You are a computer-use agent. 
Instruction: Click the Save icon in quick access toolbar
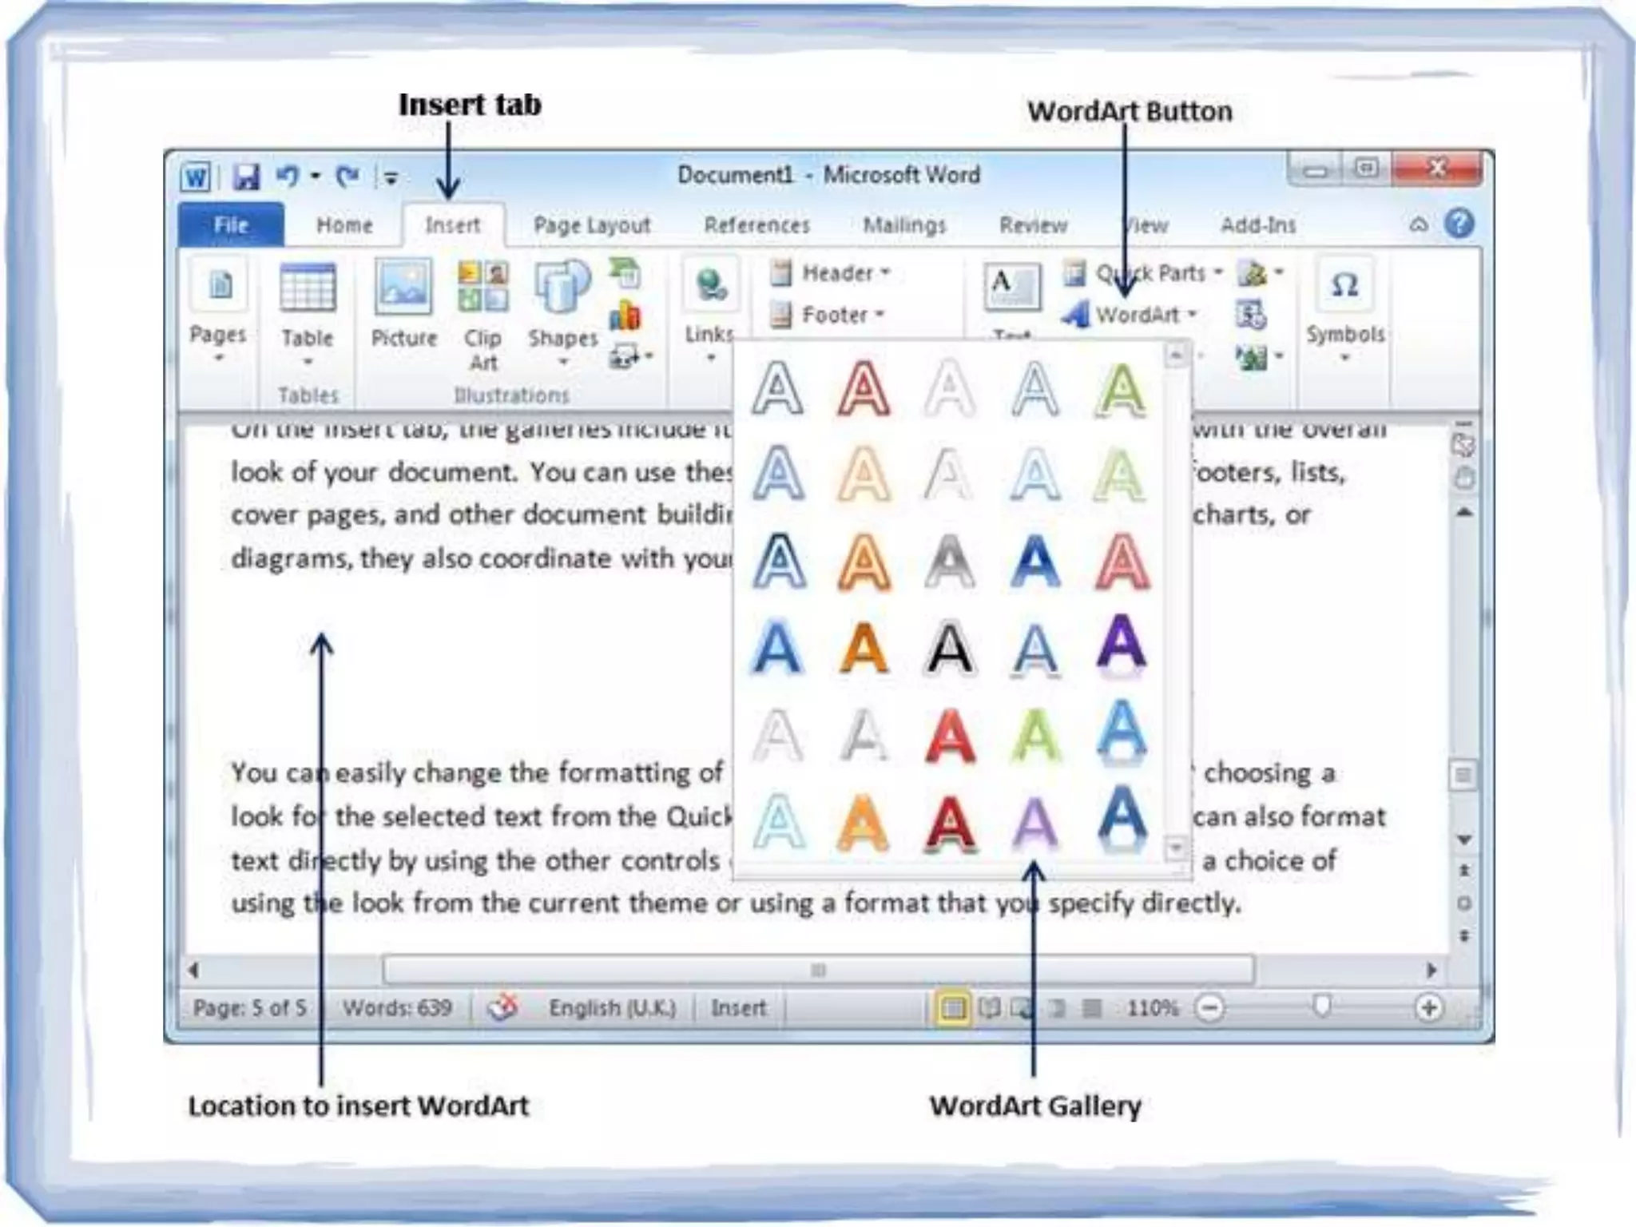point(245,177)
